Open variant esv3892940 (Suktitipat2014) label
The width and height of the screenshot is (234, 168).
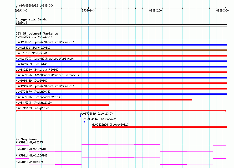(37, 70)
